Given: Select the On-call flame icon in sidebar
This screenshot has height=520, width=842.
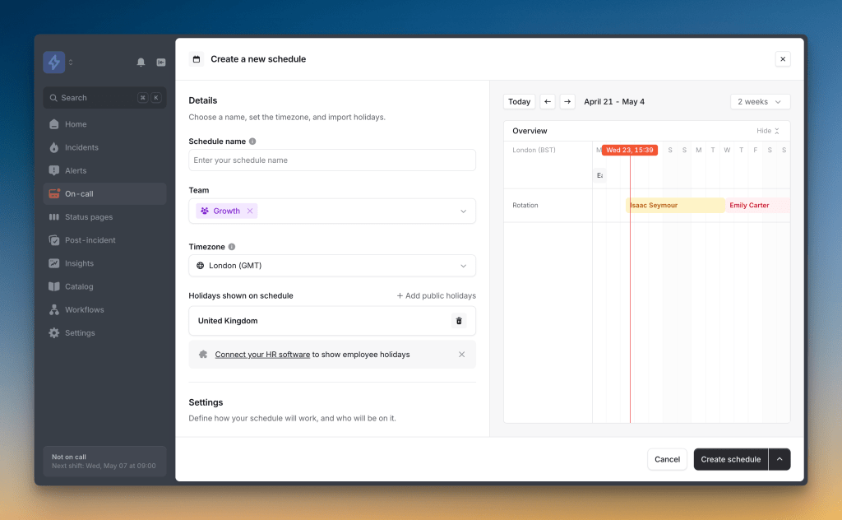Looking at the screenshot, I should 55,193.
